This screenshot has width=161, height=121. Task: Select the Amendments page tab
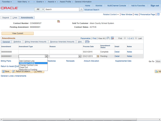pos(27,18)
